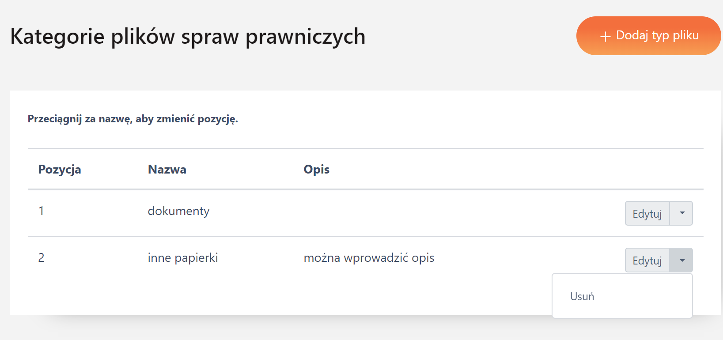This screenshot has height=340, width=723.
Task: Select the "inne papierki" name cell
Action: [183, 258]
